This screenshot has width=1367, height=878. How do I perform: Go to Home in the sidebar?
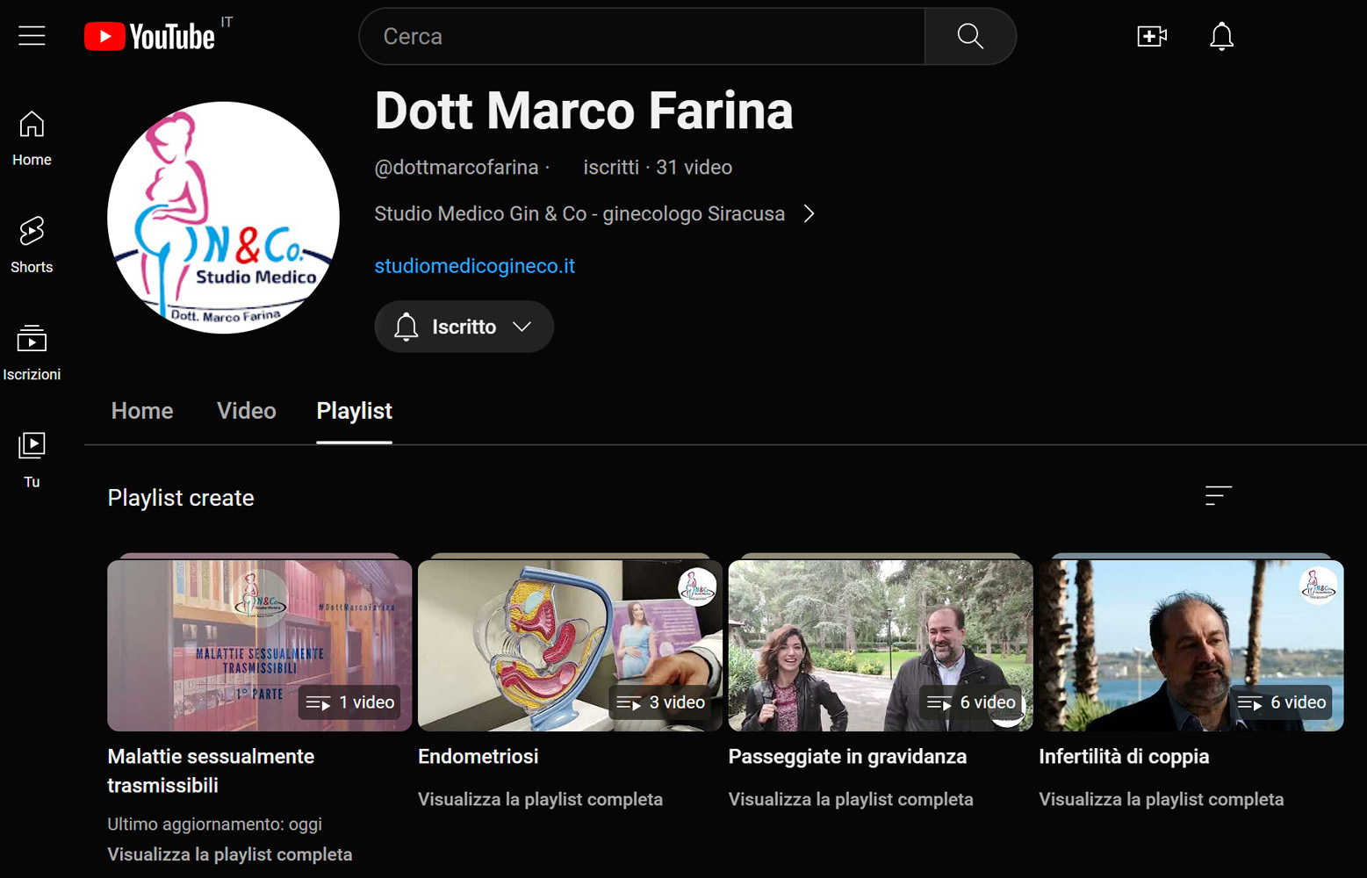point(32,139)
